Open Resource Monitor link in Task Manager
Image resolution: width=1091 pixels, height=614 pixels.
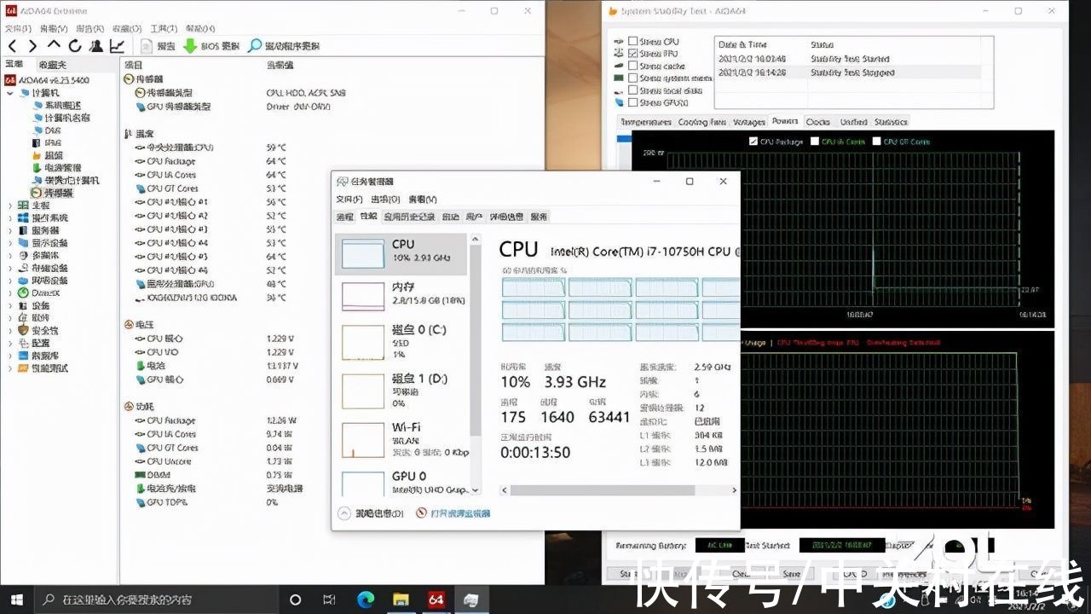453,513
